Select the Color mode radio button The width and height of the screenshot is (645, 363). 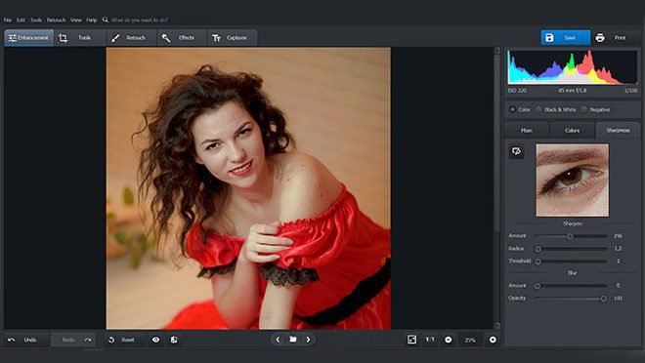click(512, 109)
